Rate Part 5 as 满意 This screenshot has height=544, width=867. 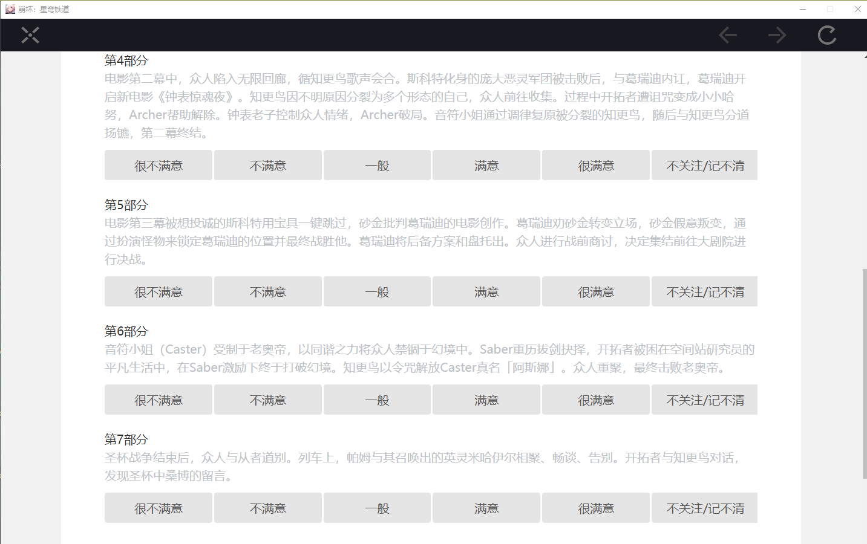tap(486, 292)
